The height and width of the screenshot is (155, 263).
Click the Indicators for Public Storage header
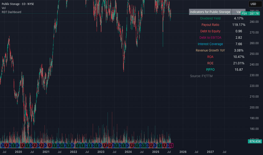tap(210, 12)
